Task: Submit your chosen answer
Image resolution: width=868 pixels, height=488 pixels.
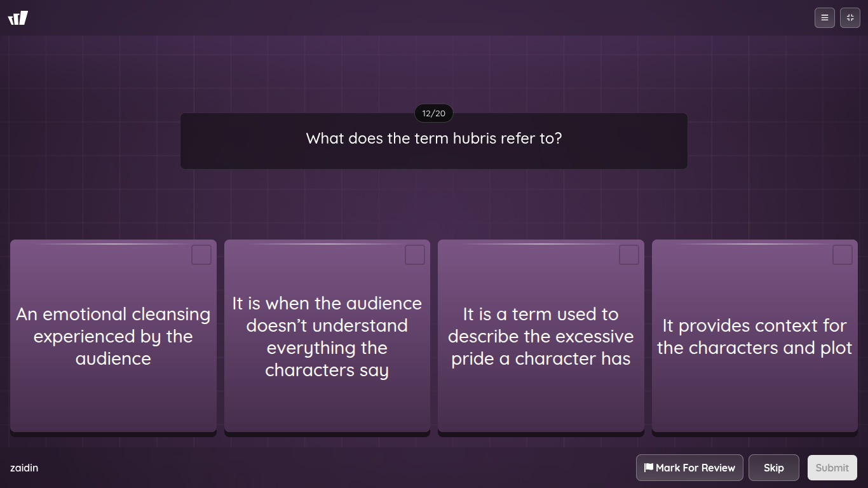Action: pos(832,467)
